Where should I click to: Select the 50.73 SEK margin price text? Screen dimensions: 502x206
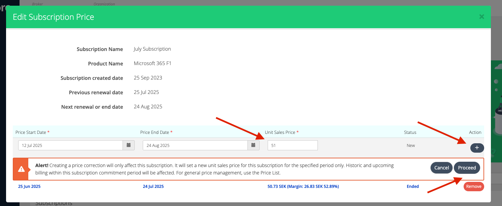303,187
